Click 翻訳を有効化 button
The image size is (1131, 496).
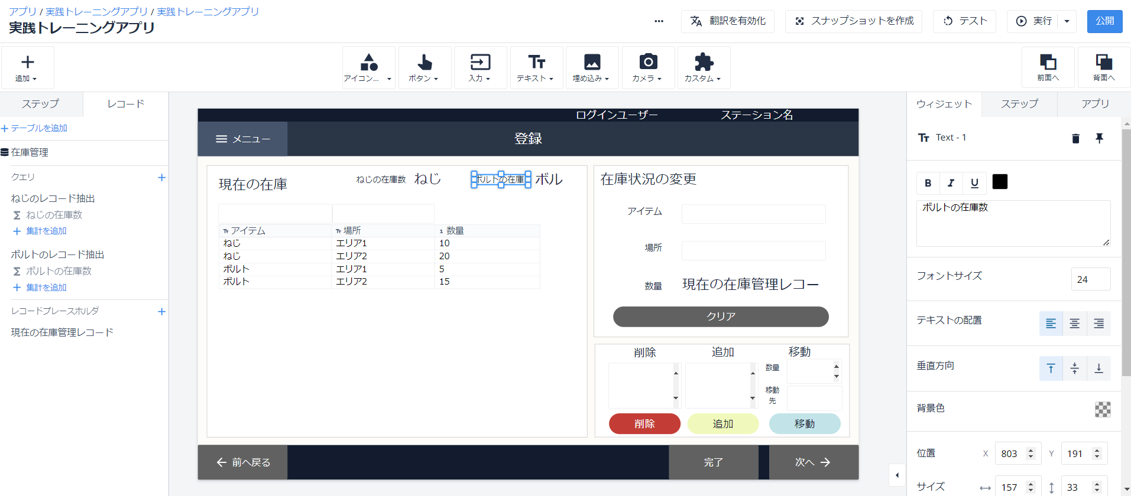click(728, 21)
